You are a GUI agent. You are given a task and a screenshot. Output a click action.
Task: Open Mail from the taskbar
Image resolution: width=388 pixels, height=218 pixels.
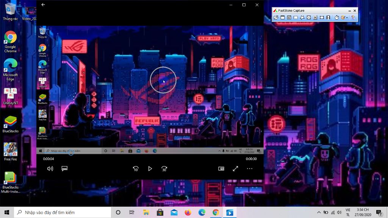174,212
